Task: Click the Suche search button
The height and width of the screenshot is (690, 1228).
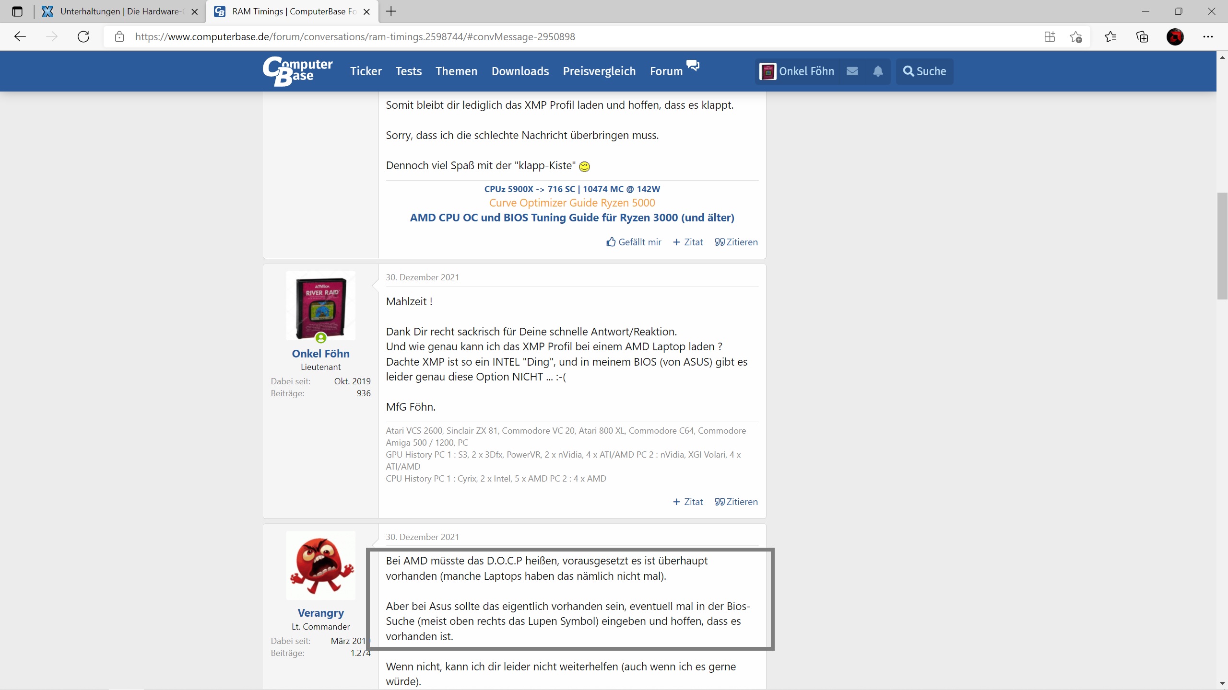Action: [924, 71]
